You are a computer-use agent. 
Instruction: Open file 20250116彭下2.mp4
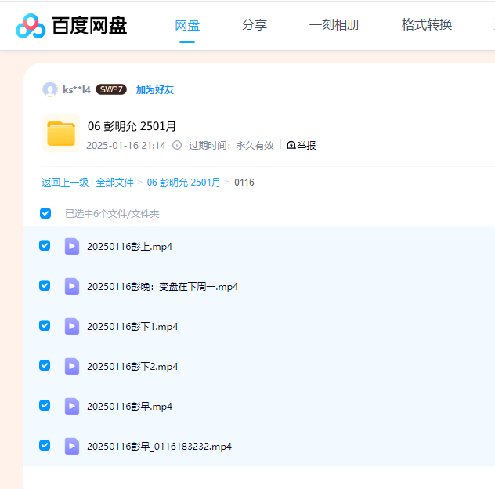tap(132, 367)
